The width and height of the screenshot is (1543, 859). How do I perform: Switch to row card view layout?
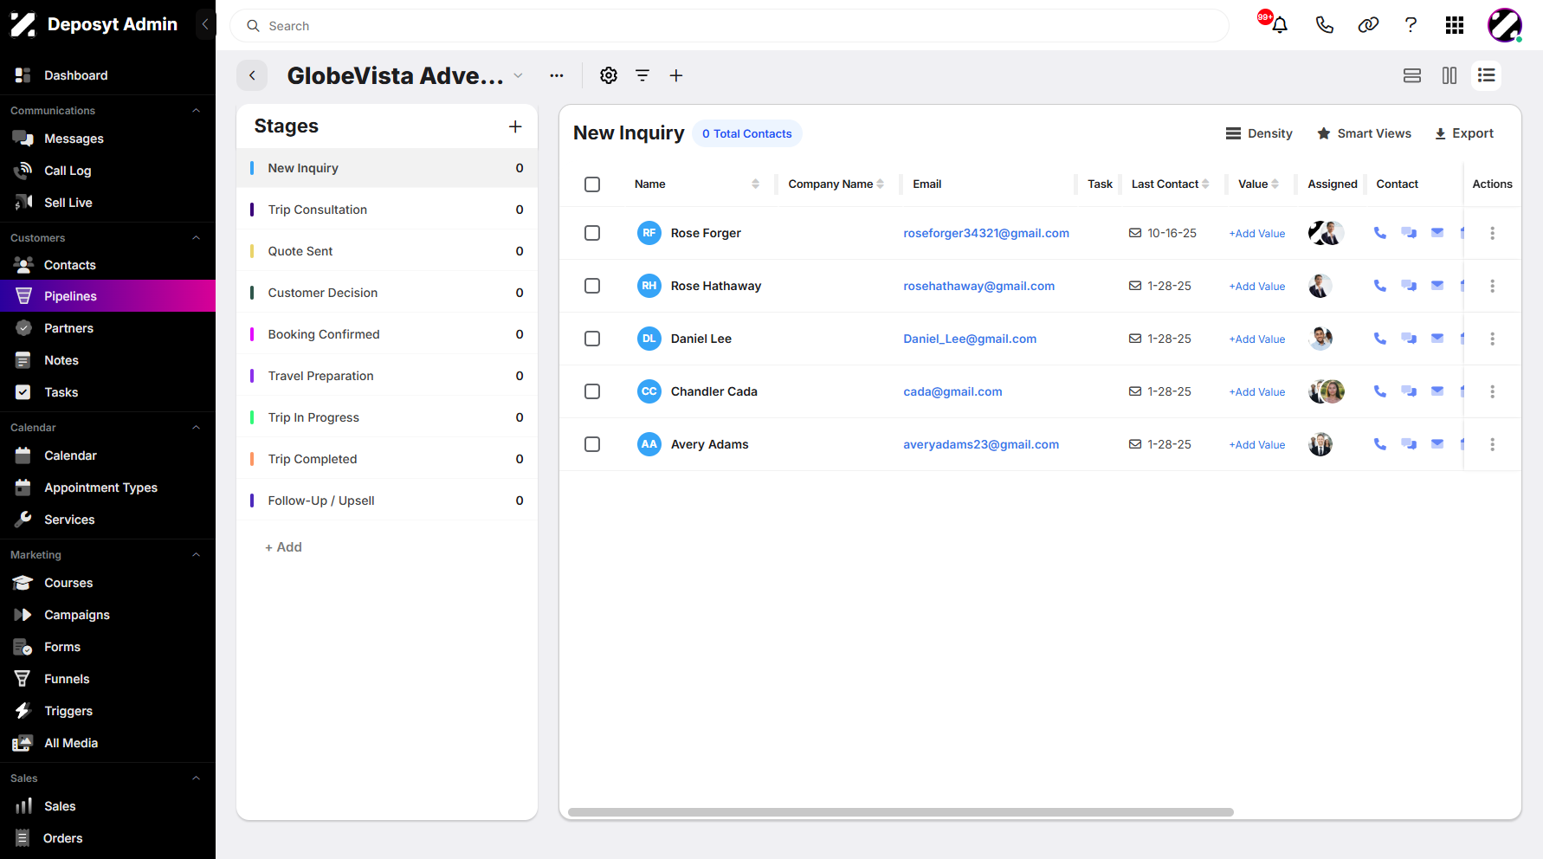[x=1412, y=75]
